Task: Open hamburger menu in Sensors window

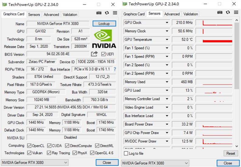Action: [236, 12]
